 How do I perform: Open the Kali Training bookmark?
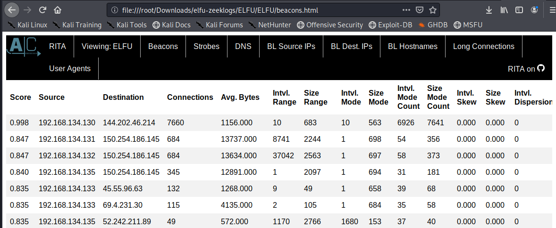(77, 25)
